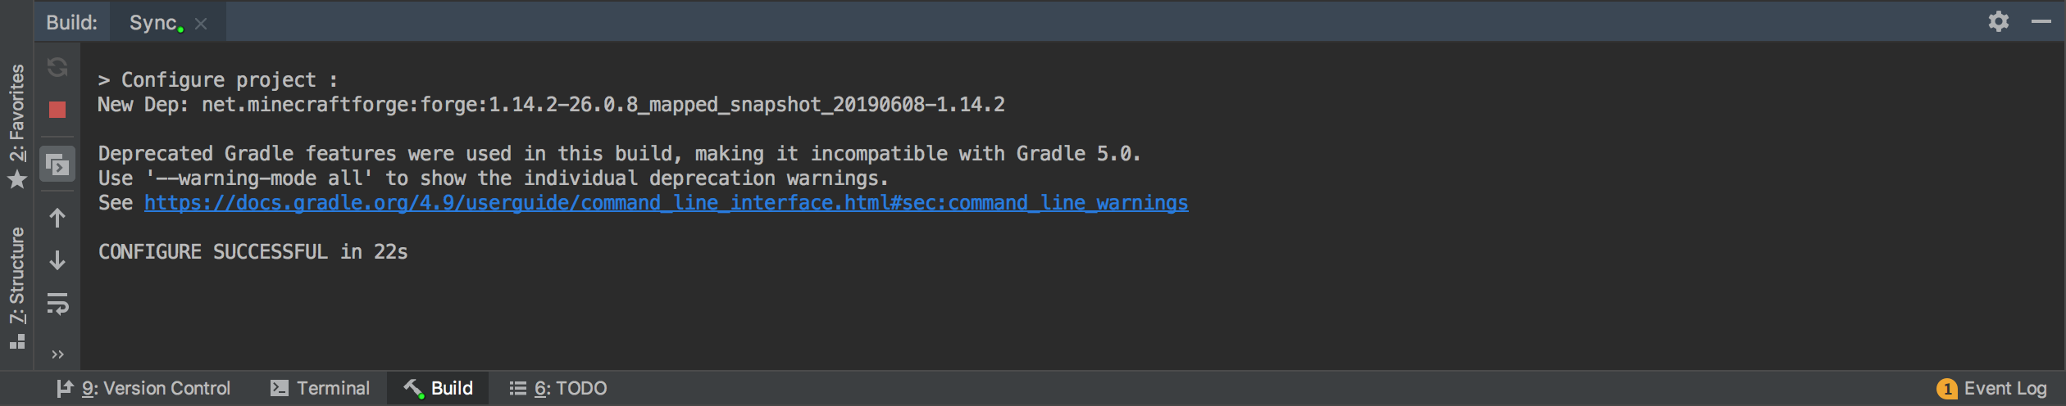
Task: Open the Version Control tool window
Action: click(144, 389)
